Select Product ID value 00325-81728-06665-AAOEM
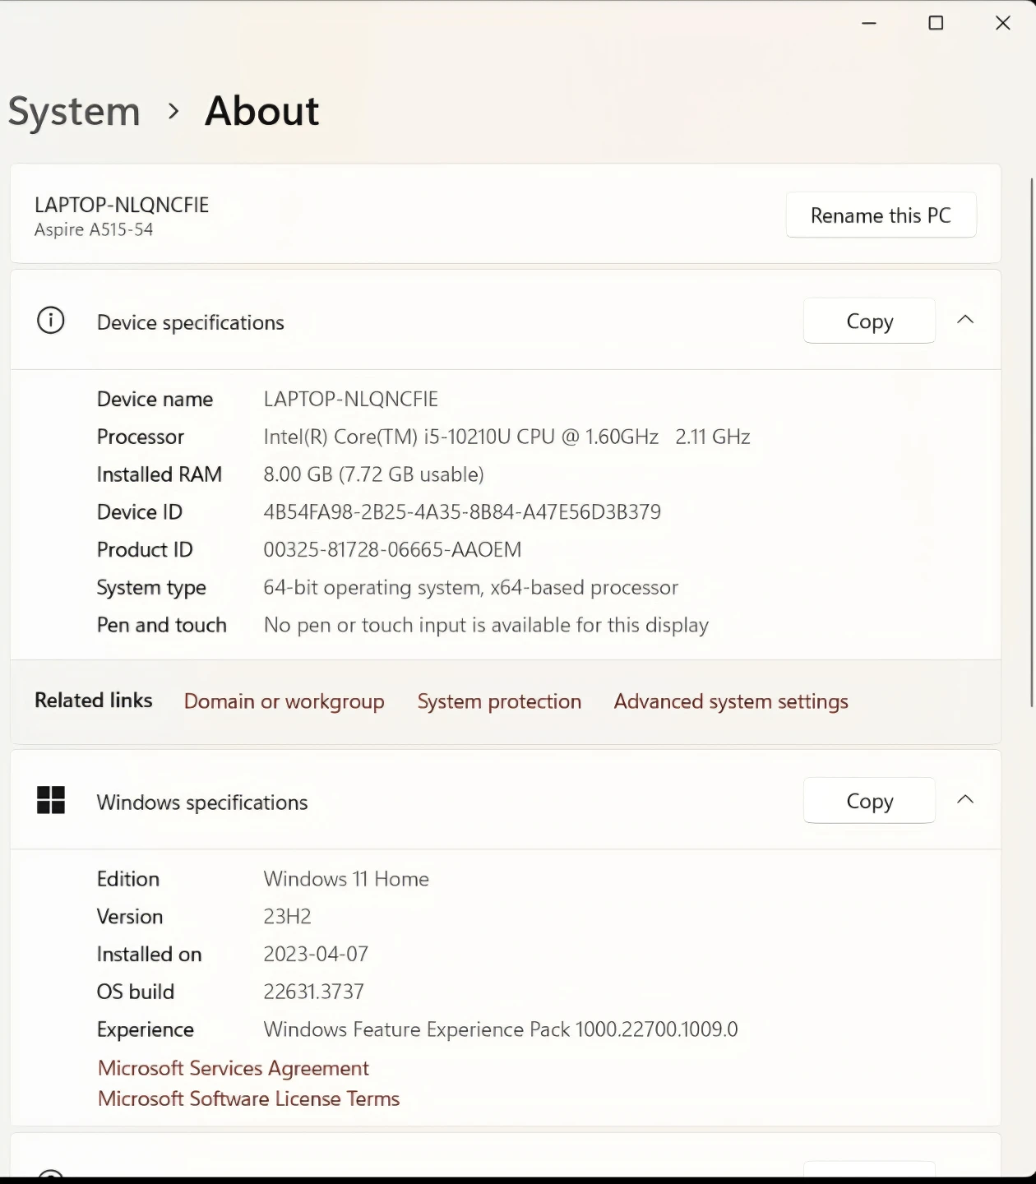1036x1184 pixels. (392, 549)
